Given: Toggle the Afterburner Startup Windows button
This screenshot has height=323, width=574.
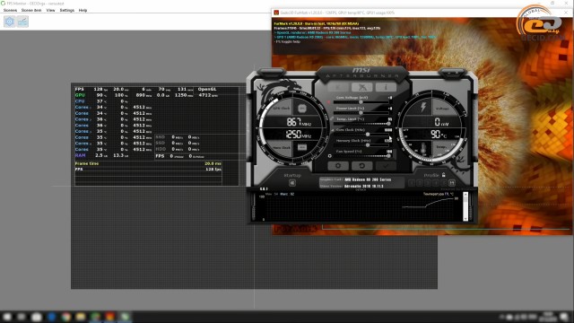Looking at the screenshot, I should [292, 183].
